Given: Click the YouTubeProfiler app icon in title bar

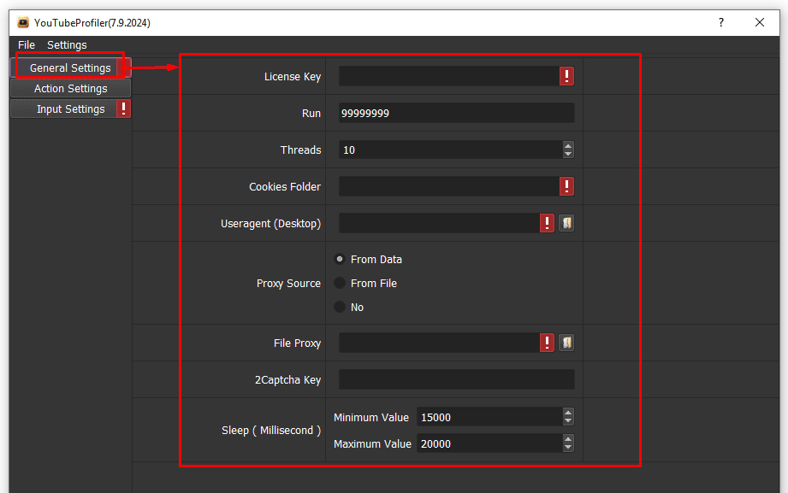Looking at the screenshot, I should (x=23, y=22).
